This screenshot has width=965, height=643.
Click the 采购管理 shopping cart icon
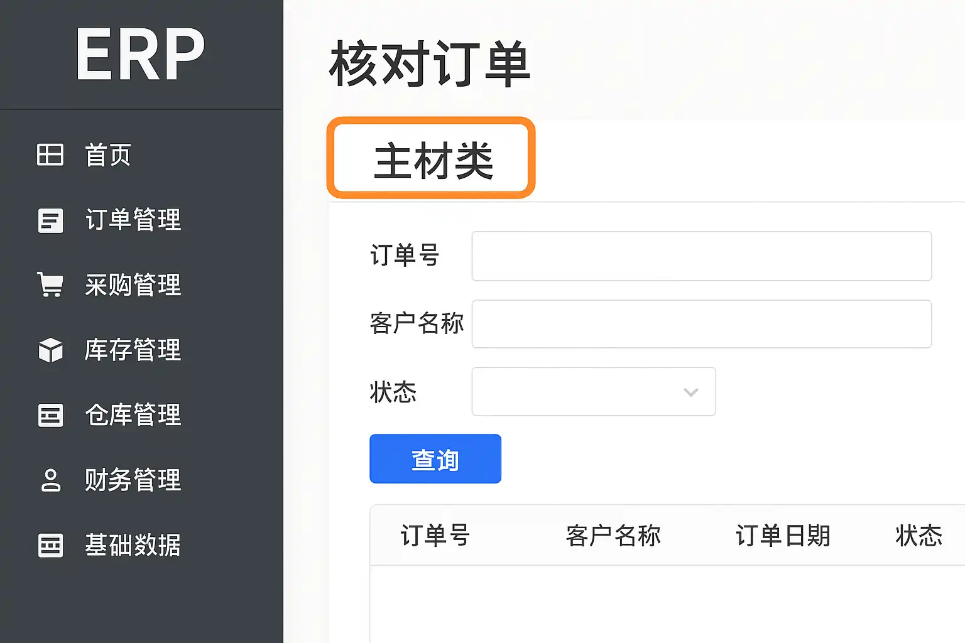pyautogui.click(x=50, y=284)
